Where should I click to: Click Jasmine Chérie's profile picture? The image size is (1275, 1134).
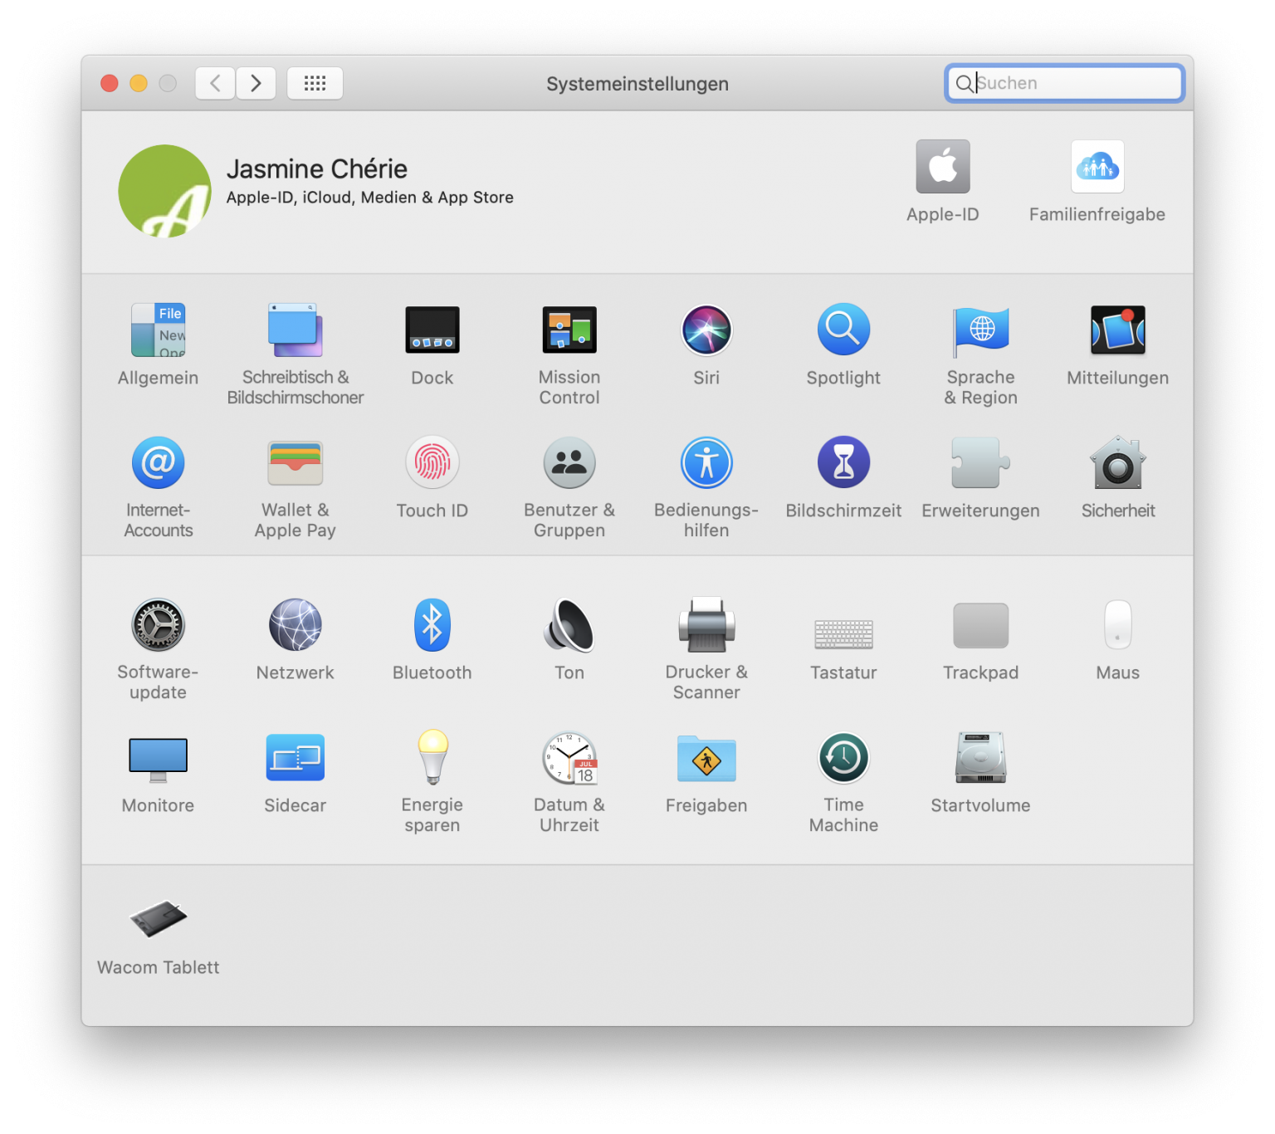point(164,191)
